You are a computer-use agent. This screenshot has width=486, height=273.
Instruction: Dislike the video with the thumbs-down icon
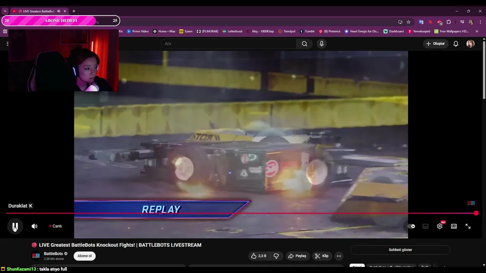click(276, 256)
